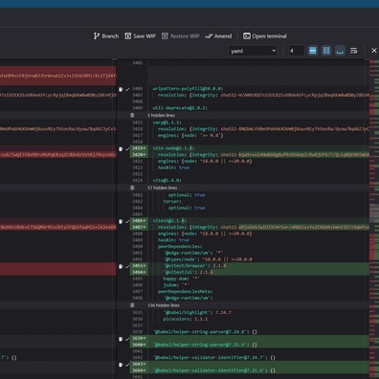
Task: Stage the vitest hunk at line 3486
Action: click(x=127, y=221)
